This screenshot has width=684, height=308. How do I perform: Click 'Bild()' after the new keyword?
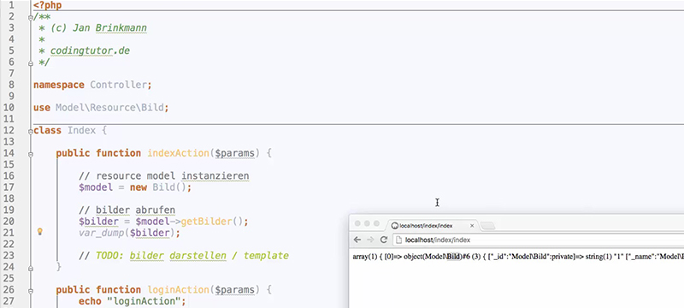[x=169, y=187]
